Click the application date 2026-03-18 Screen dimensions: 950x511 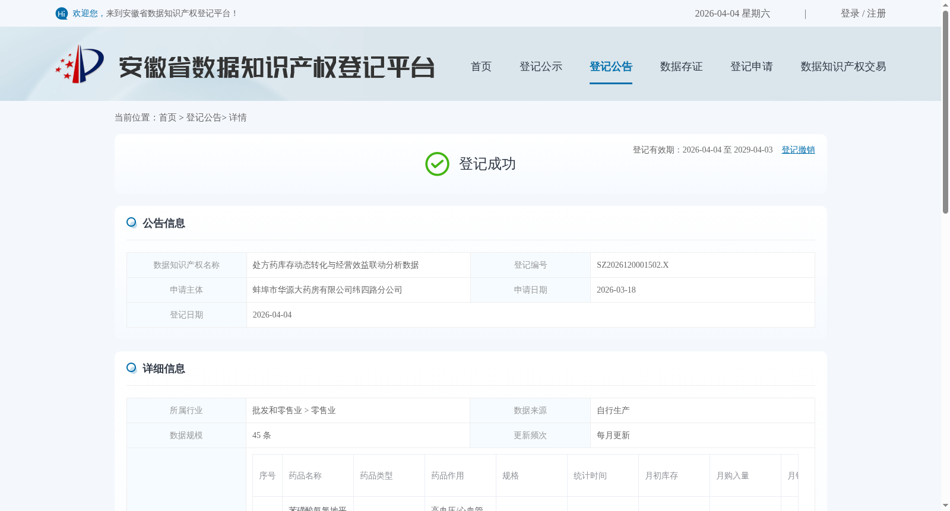[x=616, y=290]
